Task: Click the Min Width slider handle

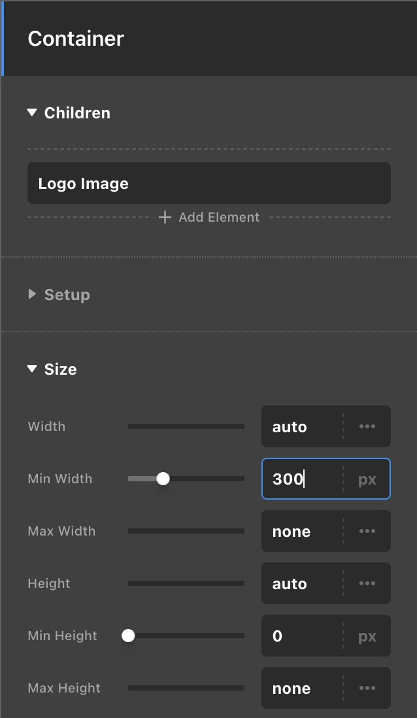Action: click(x=163, y=479)
